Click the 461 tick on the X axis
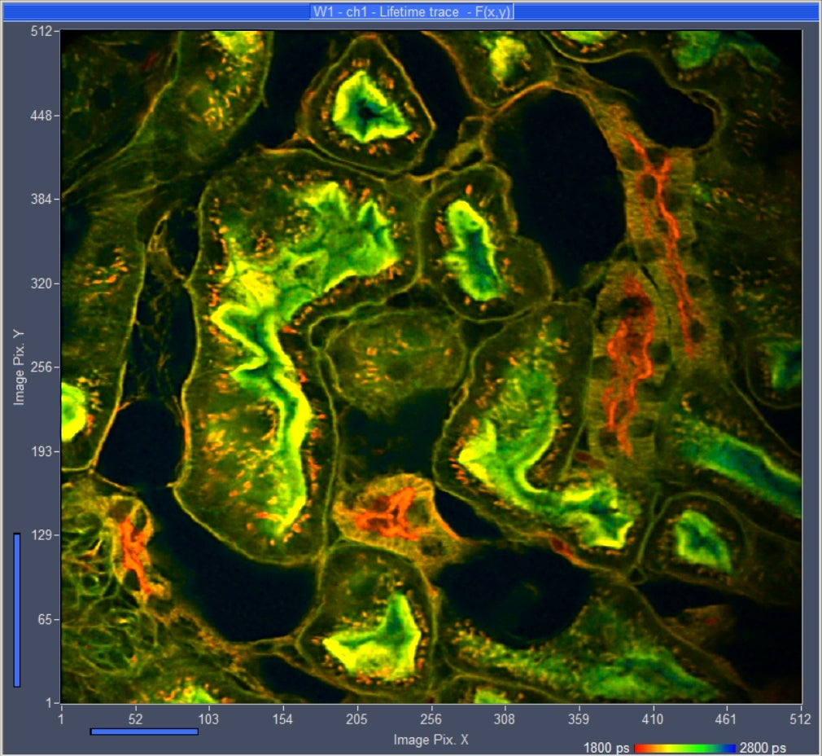 726,719
